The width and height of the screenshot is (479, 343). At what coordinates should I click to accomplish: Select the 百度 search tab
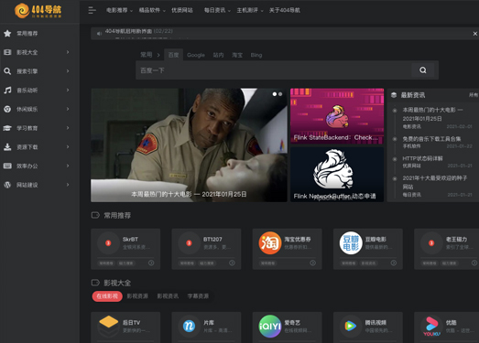point(173,55)
